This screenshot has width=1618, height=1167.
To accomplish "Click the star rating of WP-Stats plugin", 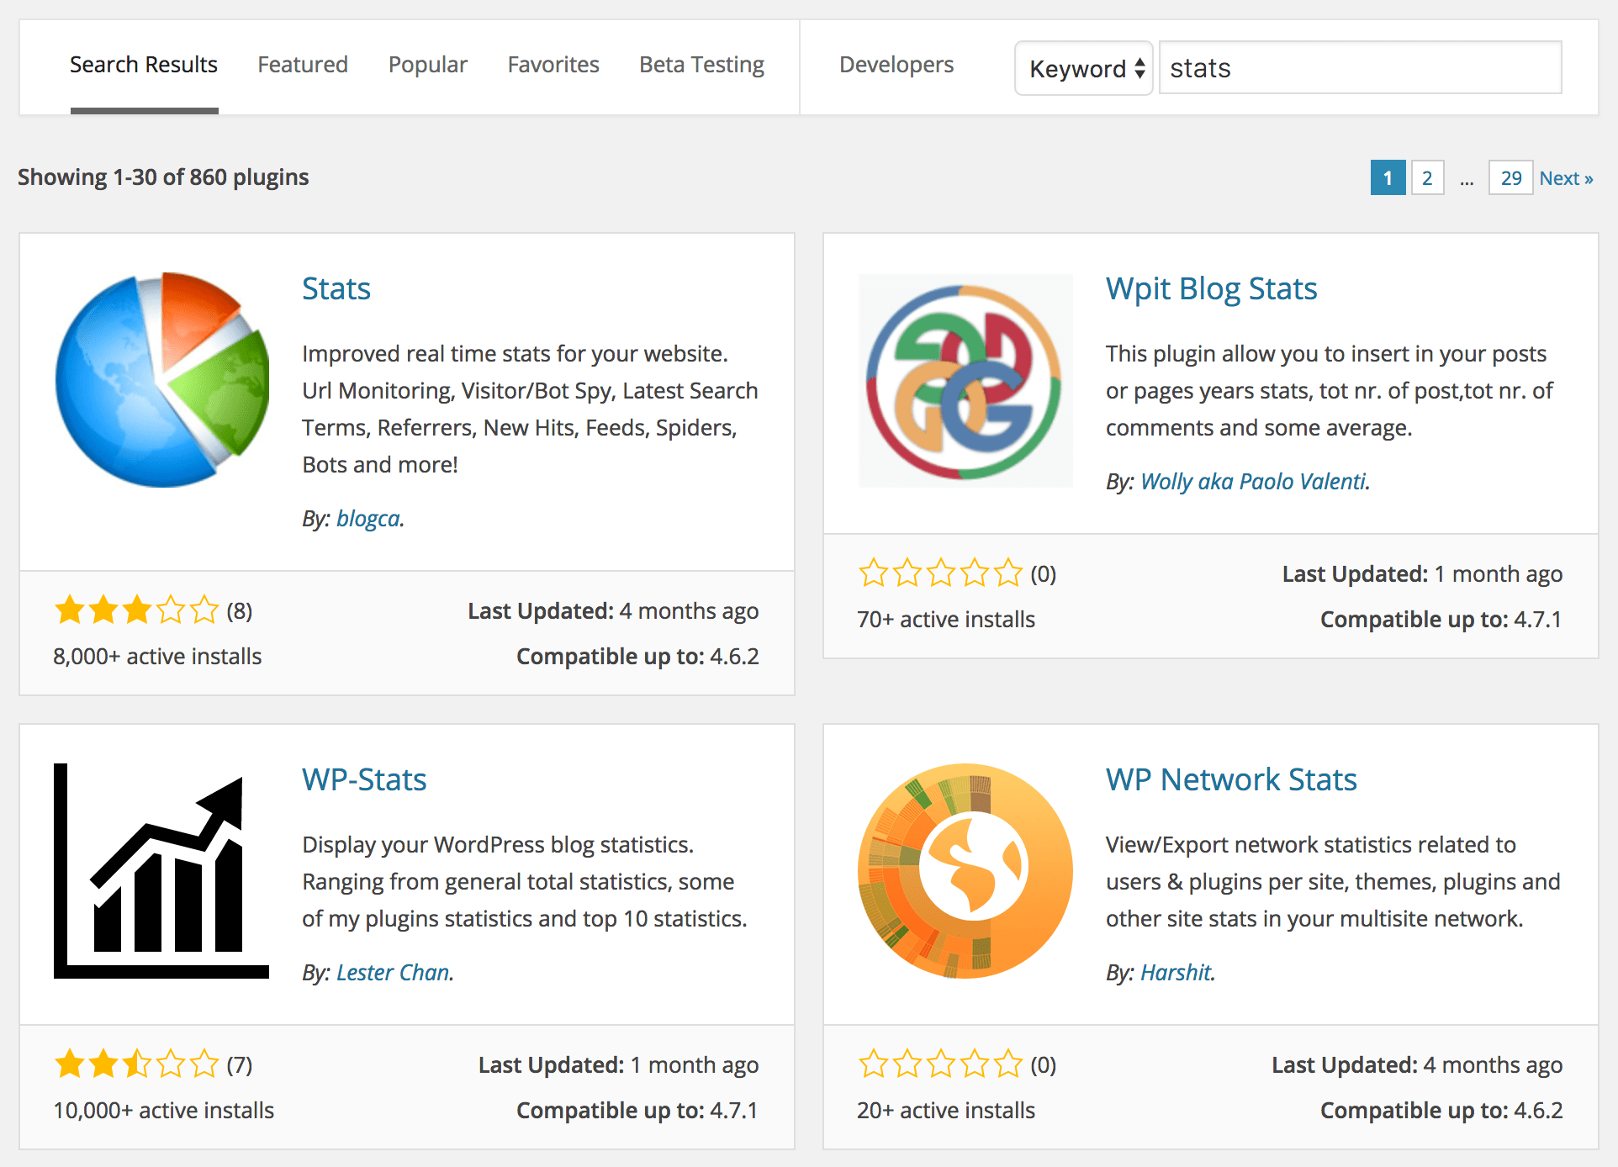I will pos(136,1064).
